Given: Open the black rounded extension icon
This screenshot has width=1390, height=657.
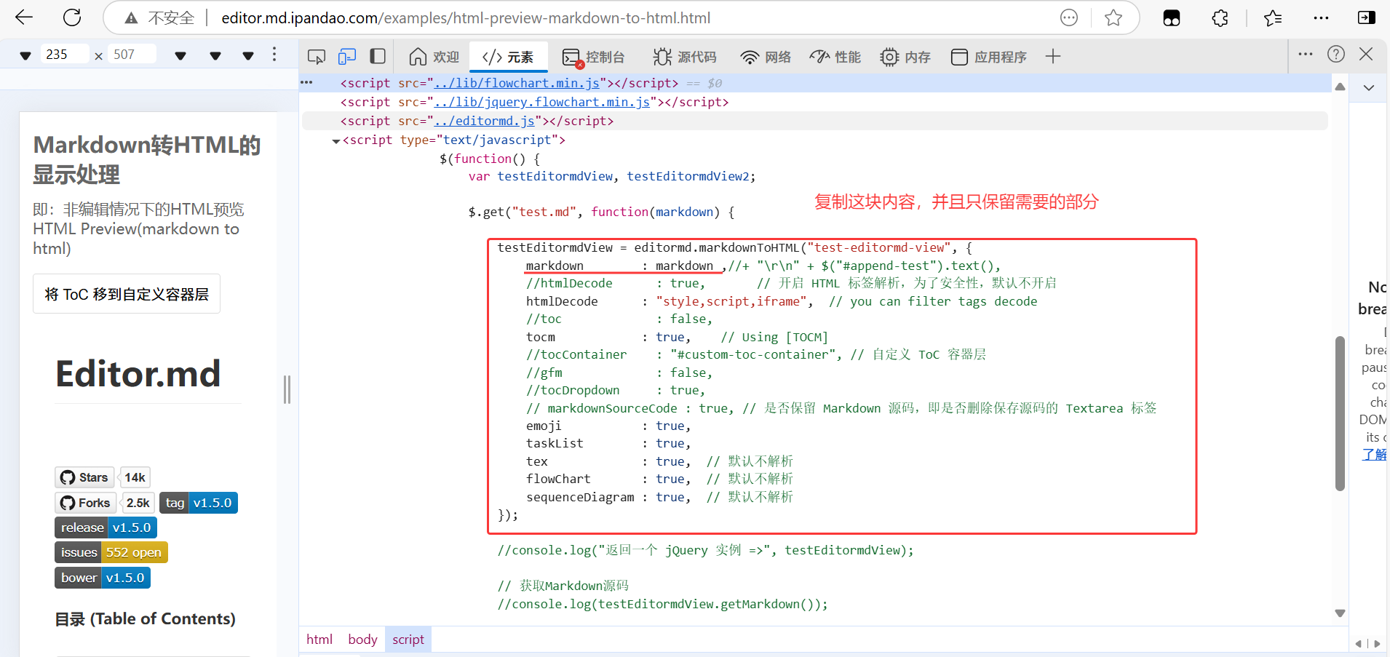Looking at the screenshot, I should pyautogui.click(x=1172, y=18).
